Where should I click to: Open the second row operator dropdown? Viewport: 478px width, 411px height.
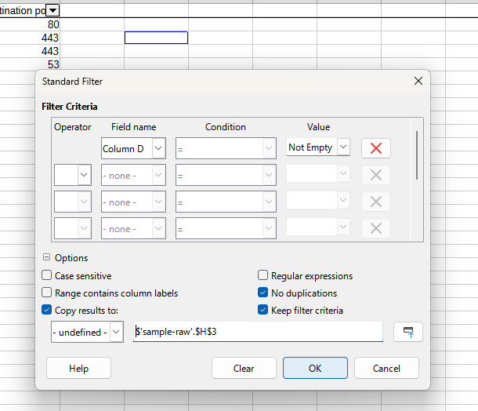point(84,175)
